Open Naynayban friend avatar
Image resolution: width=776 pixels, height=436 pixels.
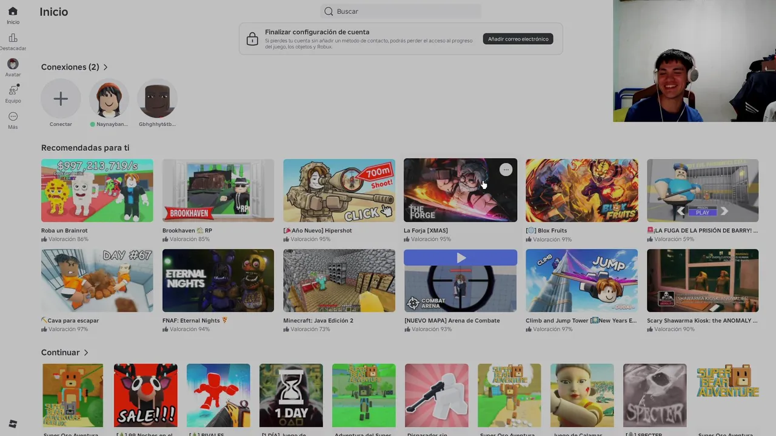tap(109, 99)
